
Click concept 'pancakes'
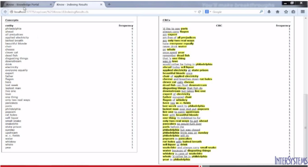click(x=11, y=103)
